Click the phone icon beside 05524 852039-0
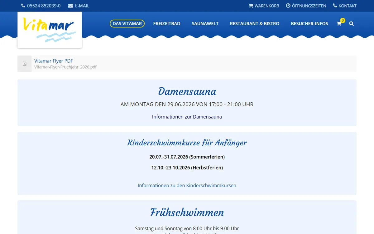Viewport: 374px width, 234px height. [x=23, y=6]
